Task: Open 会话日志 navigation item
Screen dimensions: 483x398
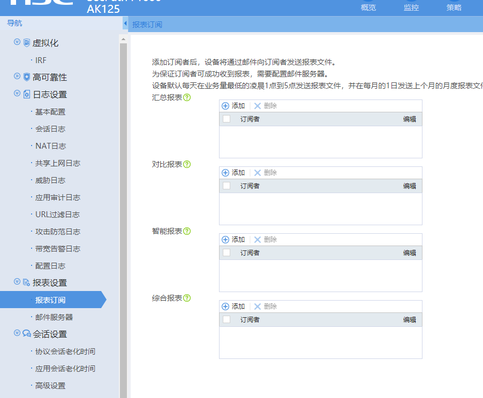Action: click(50, 129)
